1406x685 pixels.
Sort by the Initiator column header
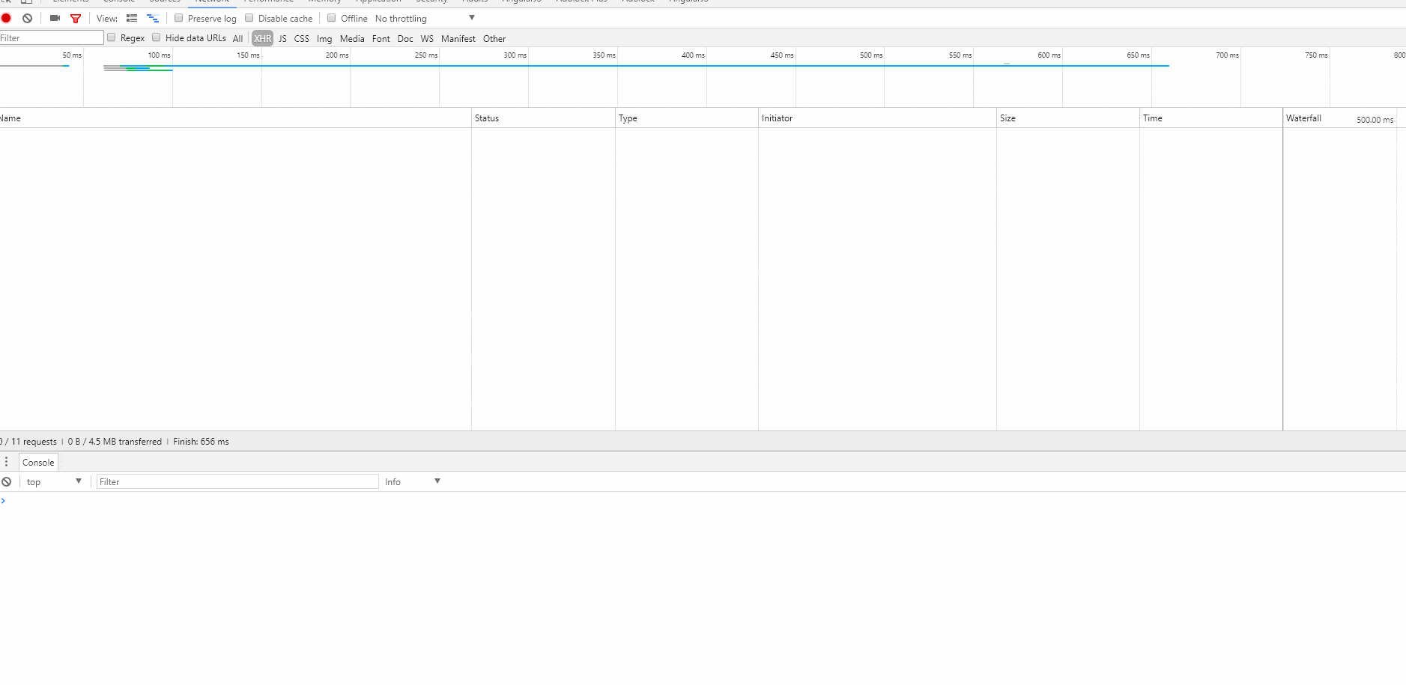(877, 118)
